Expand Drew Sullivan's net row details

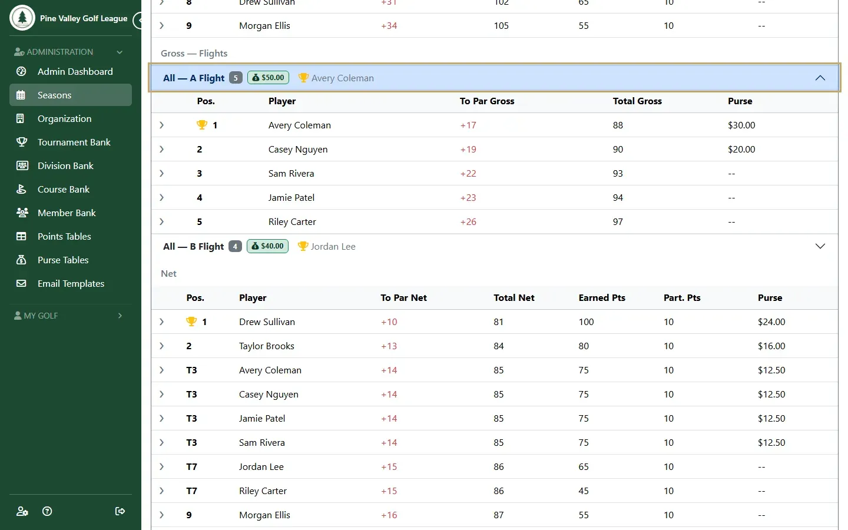point(161,322)
